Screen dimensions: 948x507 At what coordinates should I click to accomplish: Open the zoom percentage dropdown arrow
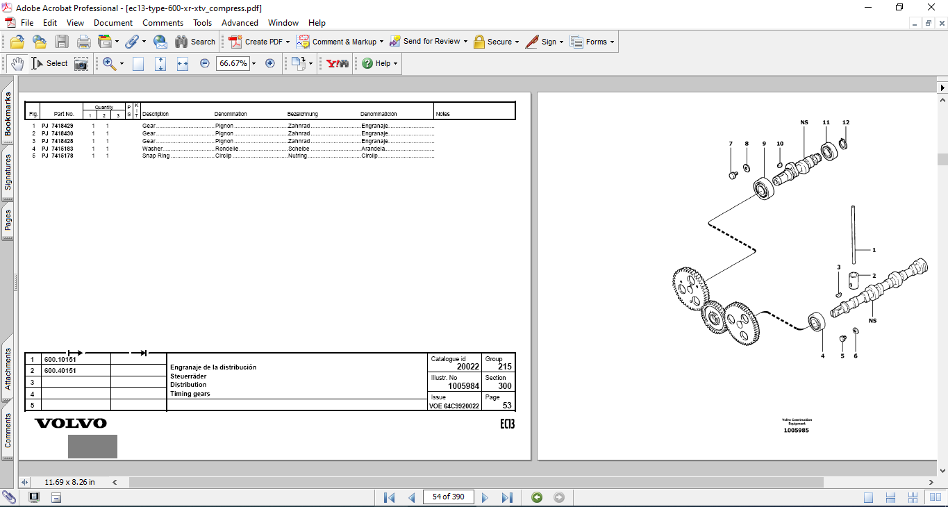[253, 63]
